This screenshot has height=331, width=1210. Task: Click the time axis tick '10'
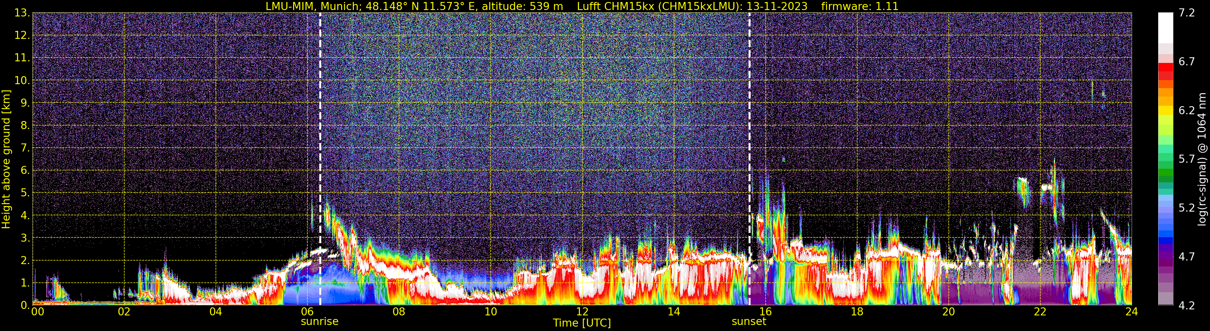490,311
